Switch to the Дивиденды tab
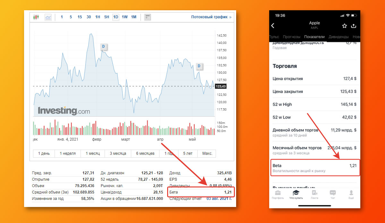The width and height of the screenshot is (385, 223). tap(338, 37)
